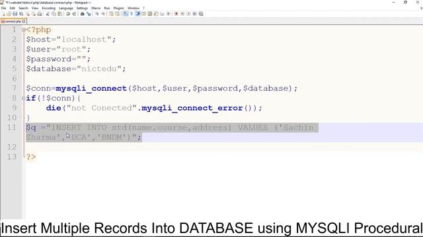Click the "nictedu" string on line 5
This screenshot has height=237, width=423.
coord(99,68)
